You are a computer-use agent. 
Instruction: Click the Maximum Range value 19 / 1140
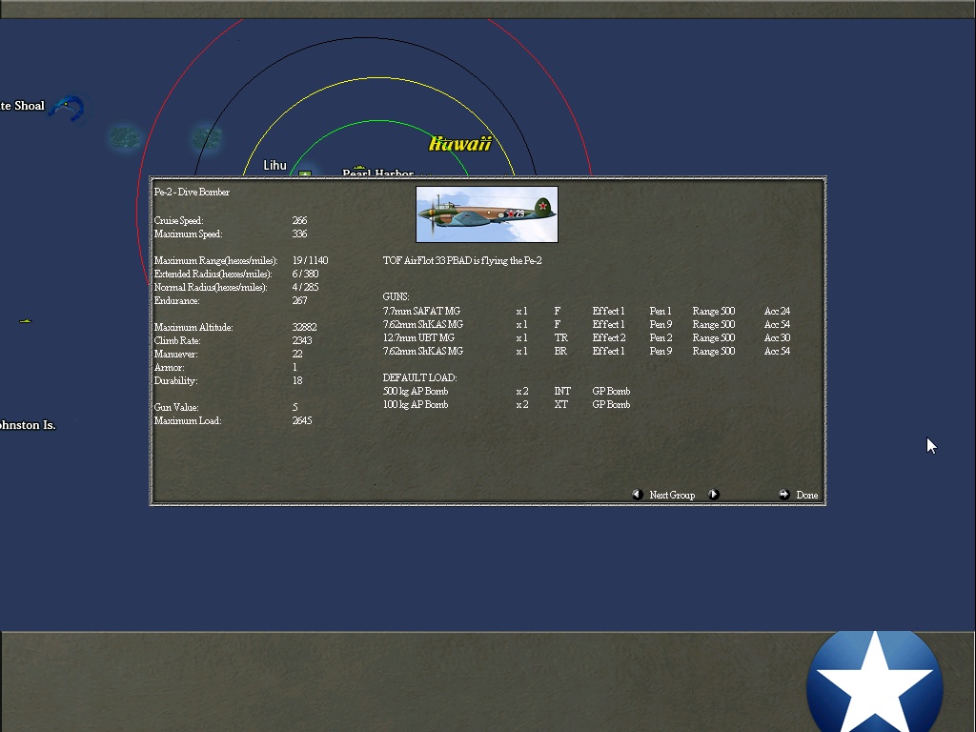pos(310,260)
